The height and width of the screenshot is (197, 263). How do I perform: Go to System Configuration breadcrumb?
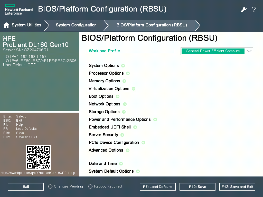point(76,25)
